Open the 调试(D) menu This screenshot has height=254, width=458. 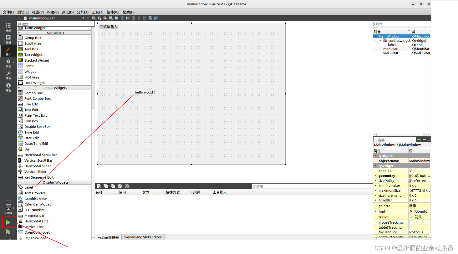(68, 12)
